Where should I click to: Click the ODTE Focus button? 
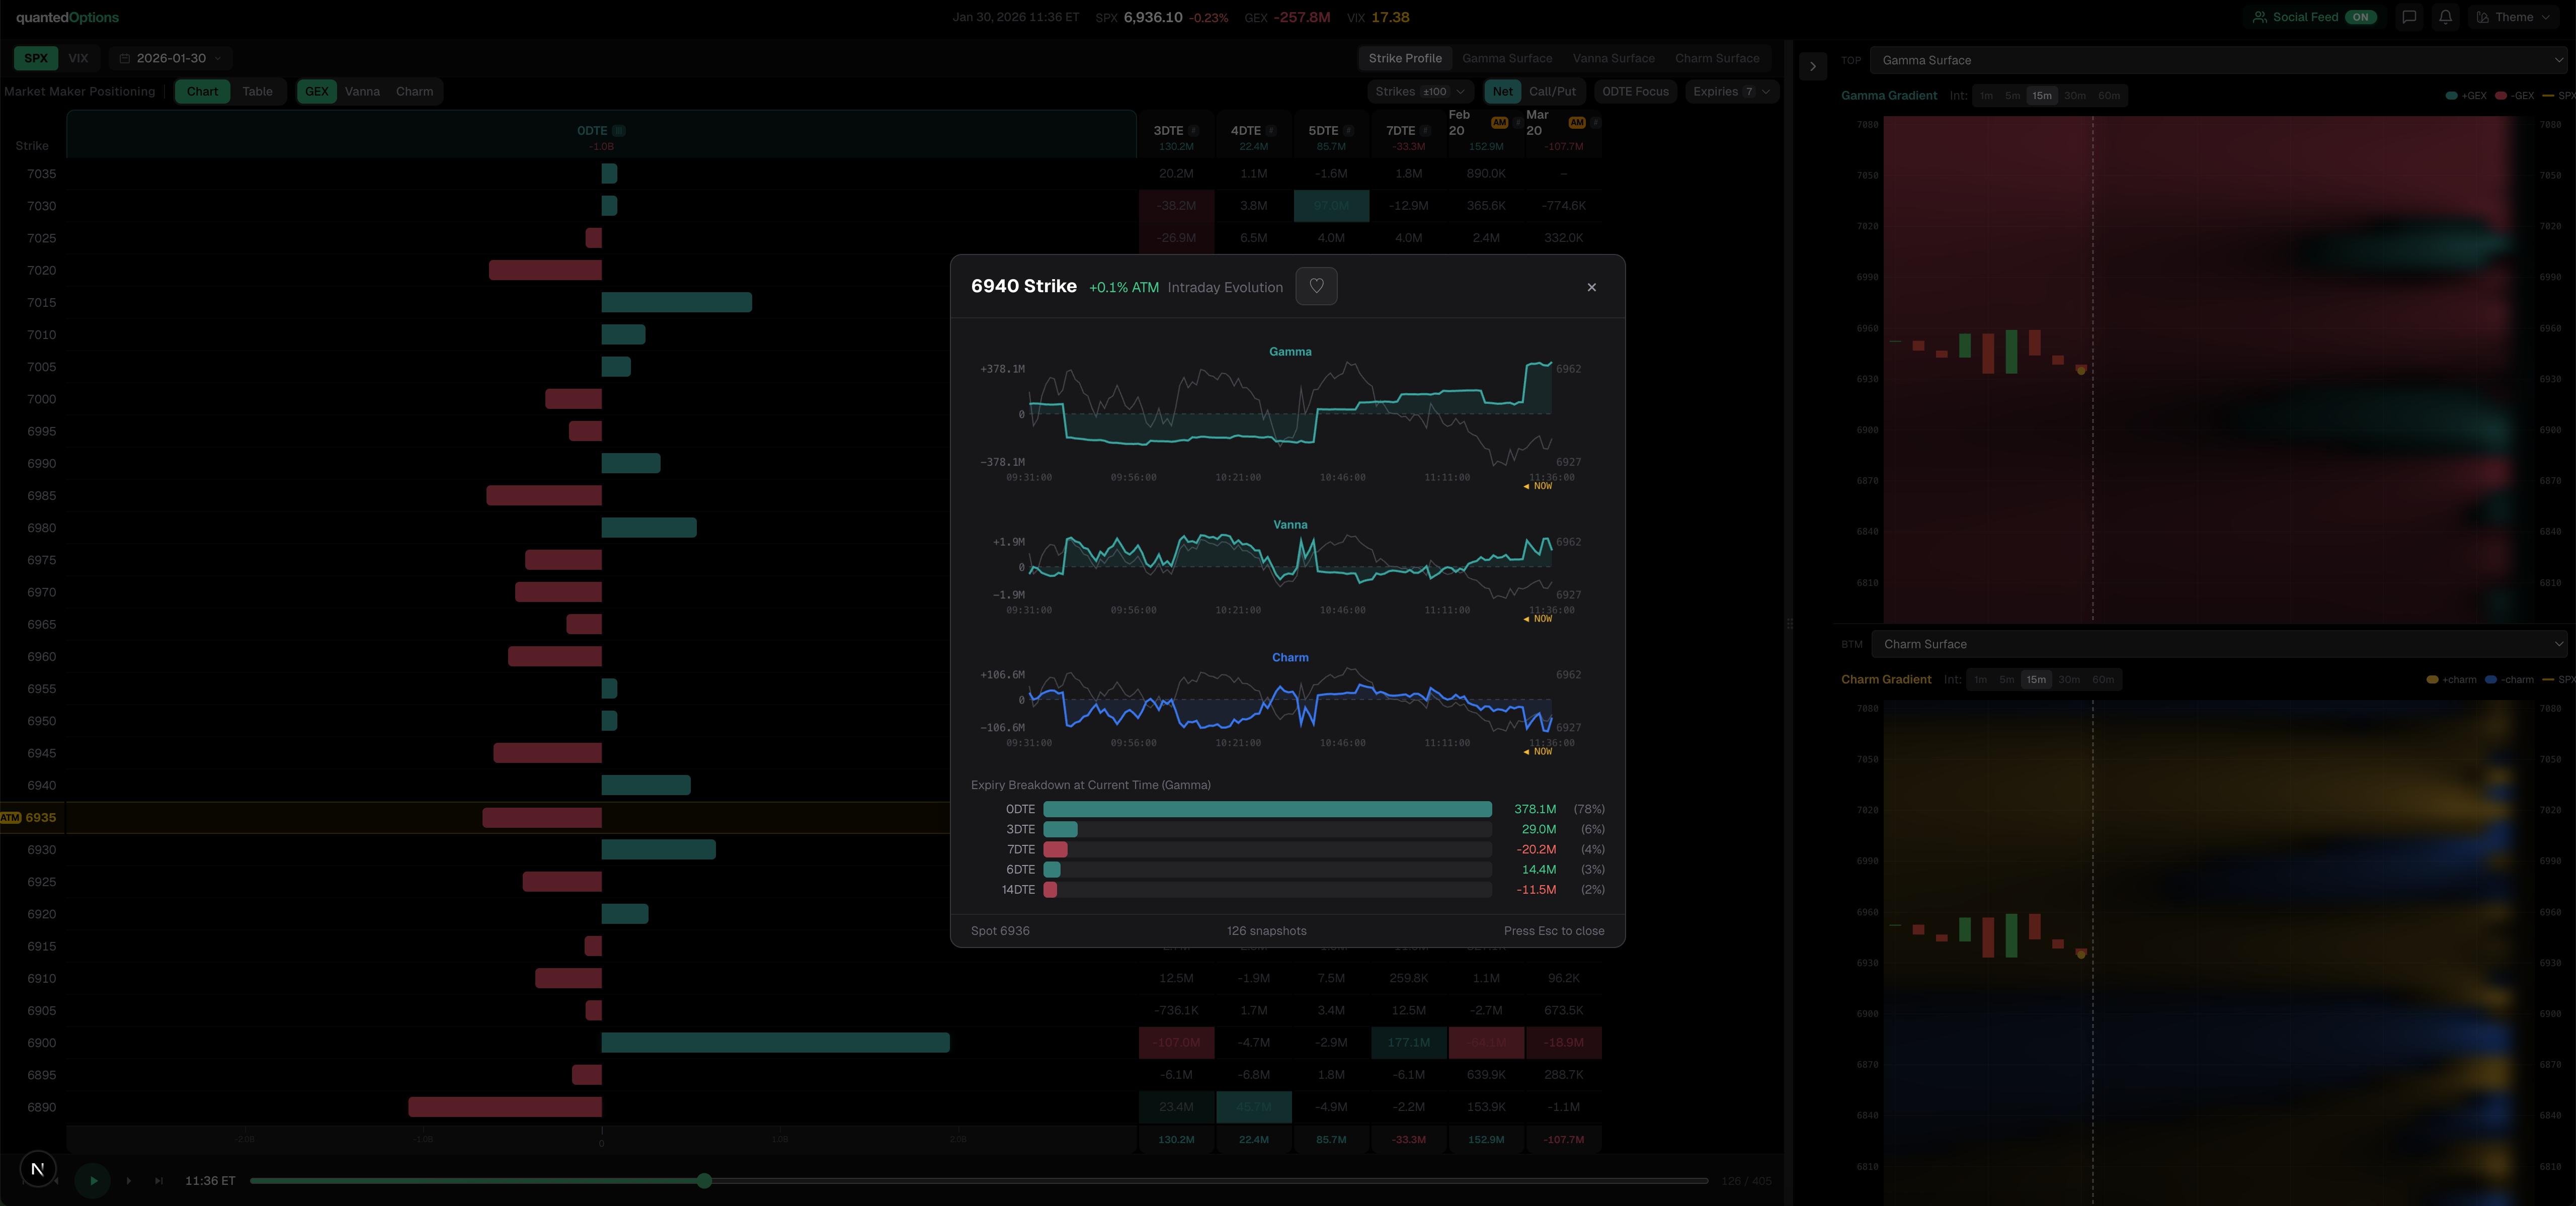(1635, 91)
